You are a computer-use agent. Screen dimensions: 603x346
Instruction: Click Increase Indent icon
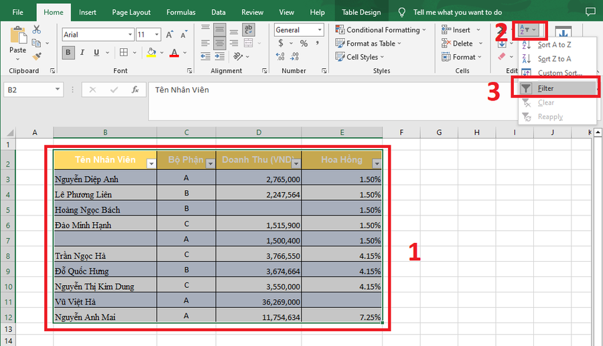(220, 56)
